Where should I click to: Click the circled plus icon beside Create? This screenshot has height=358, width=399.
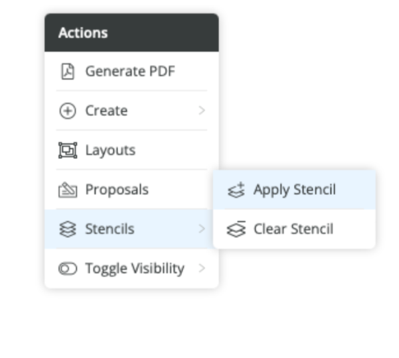click(x=67, y=111)
